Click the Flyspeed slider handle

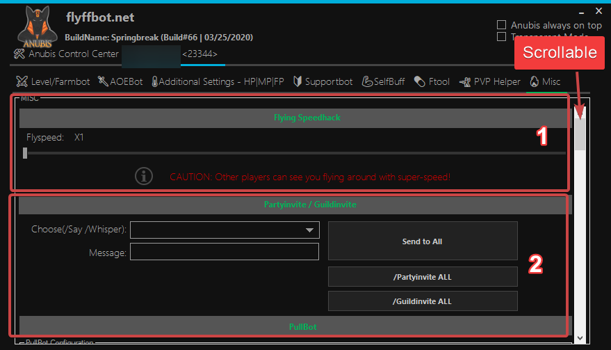[25, 153]
